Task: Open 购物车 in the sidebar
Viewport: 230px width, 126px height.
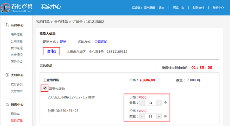Action: (15, 114)
